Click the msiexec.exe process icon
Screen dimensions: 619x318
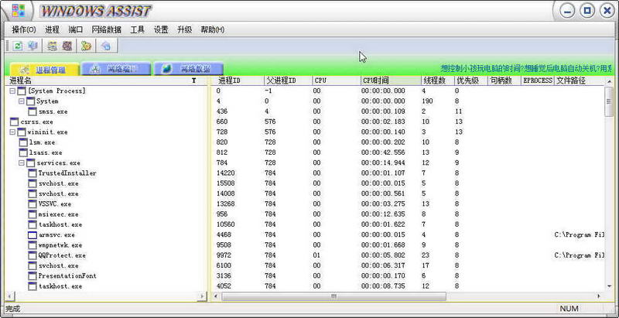[32, 214]
